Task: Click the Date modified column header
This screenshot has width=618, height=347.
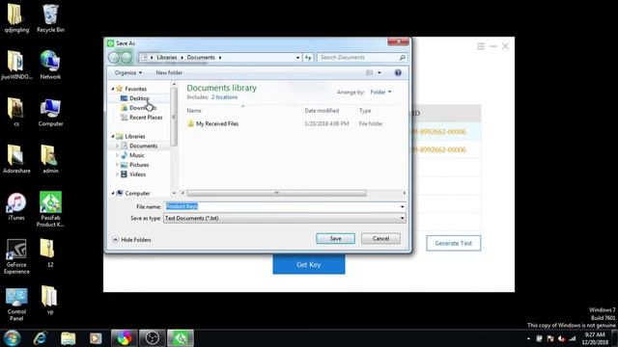Action: 322,111
